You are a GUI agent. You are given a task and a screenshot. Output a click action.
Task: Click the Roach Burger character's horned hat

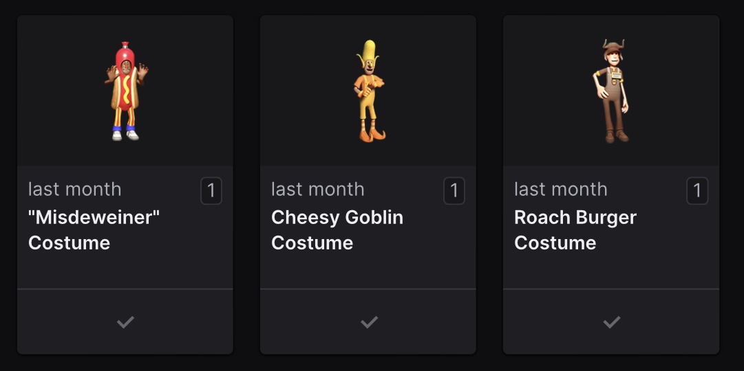(x=613, y=47)
